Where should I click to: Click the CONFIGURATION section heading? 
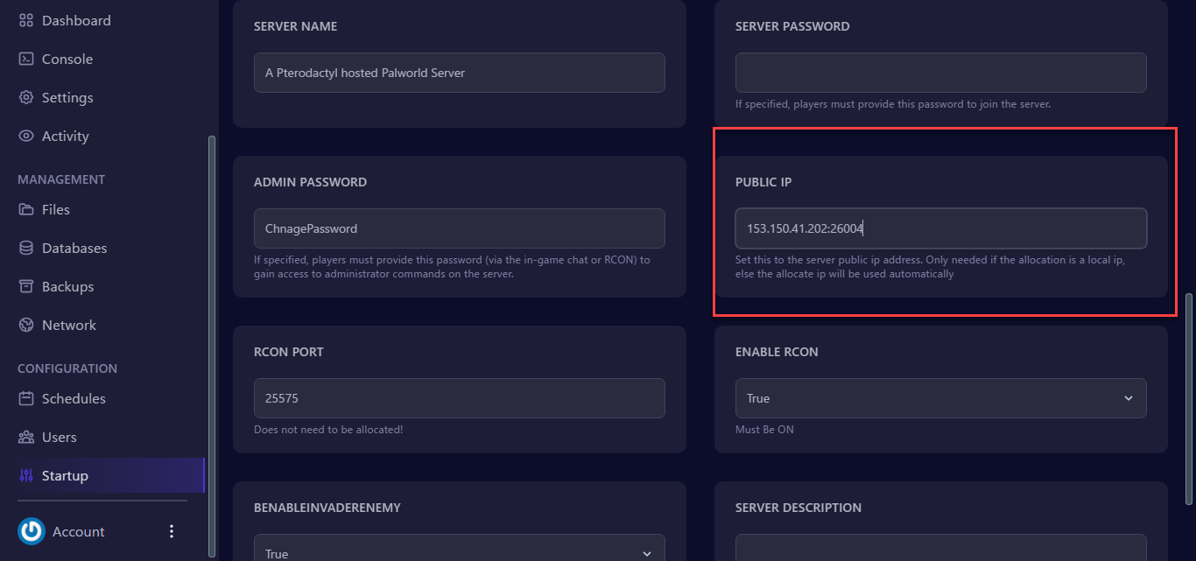pyautogui.click(x=67, y=368)
